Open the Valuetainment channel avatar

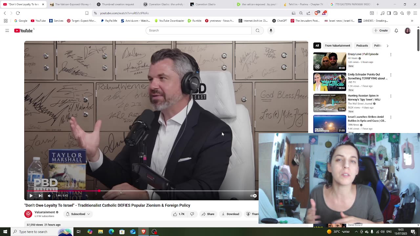pos(28,214)
